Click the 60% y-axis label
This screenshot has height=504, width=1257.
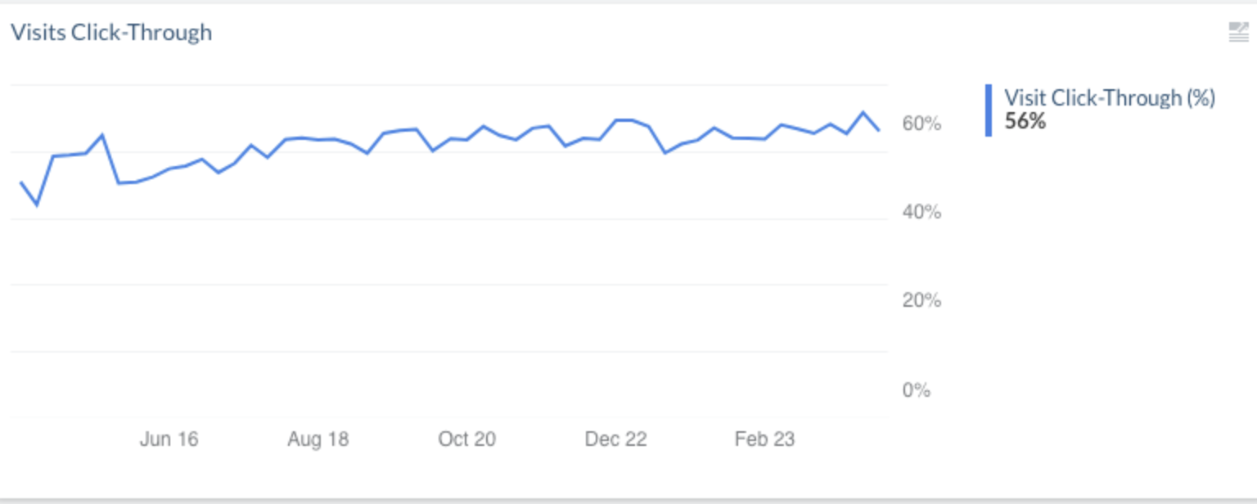pos(921,124)
